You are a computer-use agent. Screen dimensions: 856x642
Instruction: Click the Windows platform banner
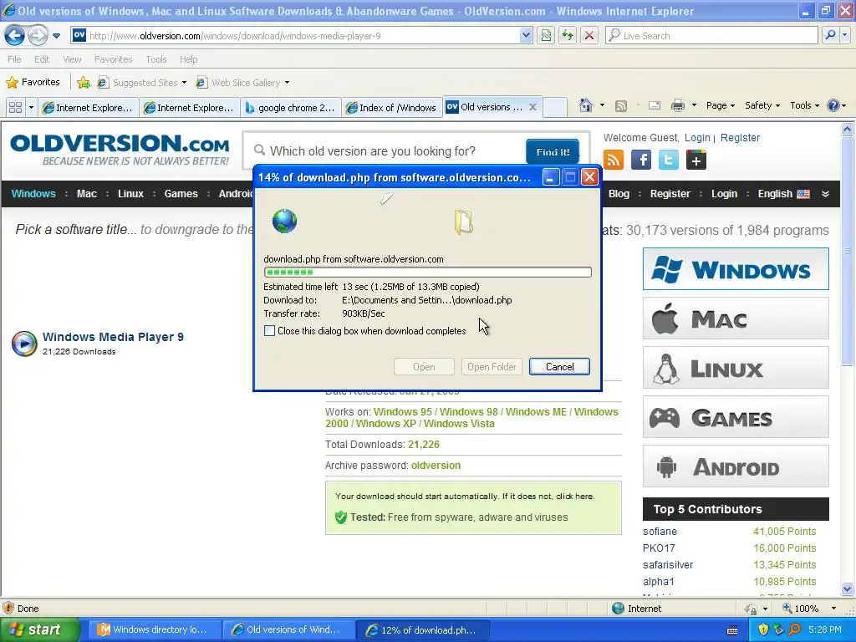(x=736, y=268)
